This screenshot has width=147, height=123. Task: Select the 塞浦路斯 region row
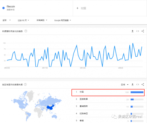[110, 106]
